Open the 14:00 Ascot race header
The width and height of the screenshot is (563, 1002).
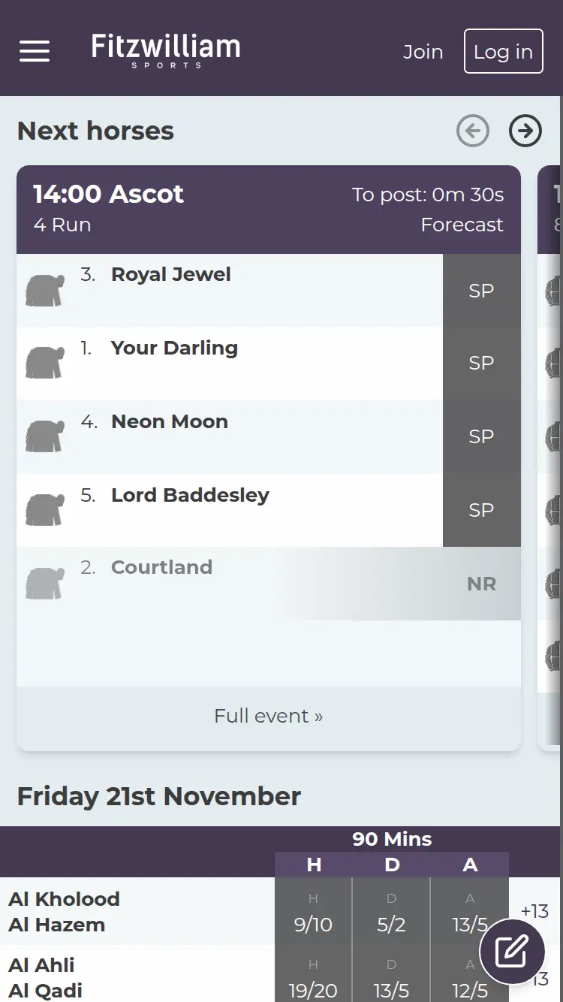click(x=109, y=194)
